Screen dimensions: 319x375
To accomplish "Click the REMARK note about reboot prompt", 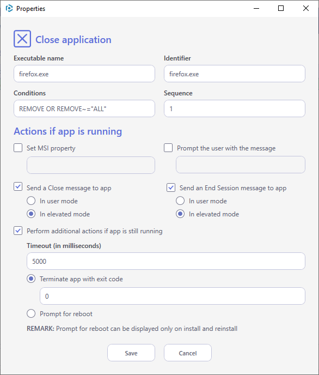I will 132,329.
